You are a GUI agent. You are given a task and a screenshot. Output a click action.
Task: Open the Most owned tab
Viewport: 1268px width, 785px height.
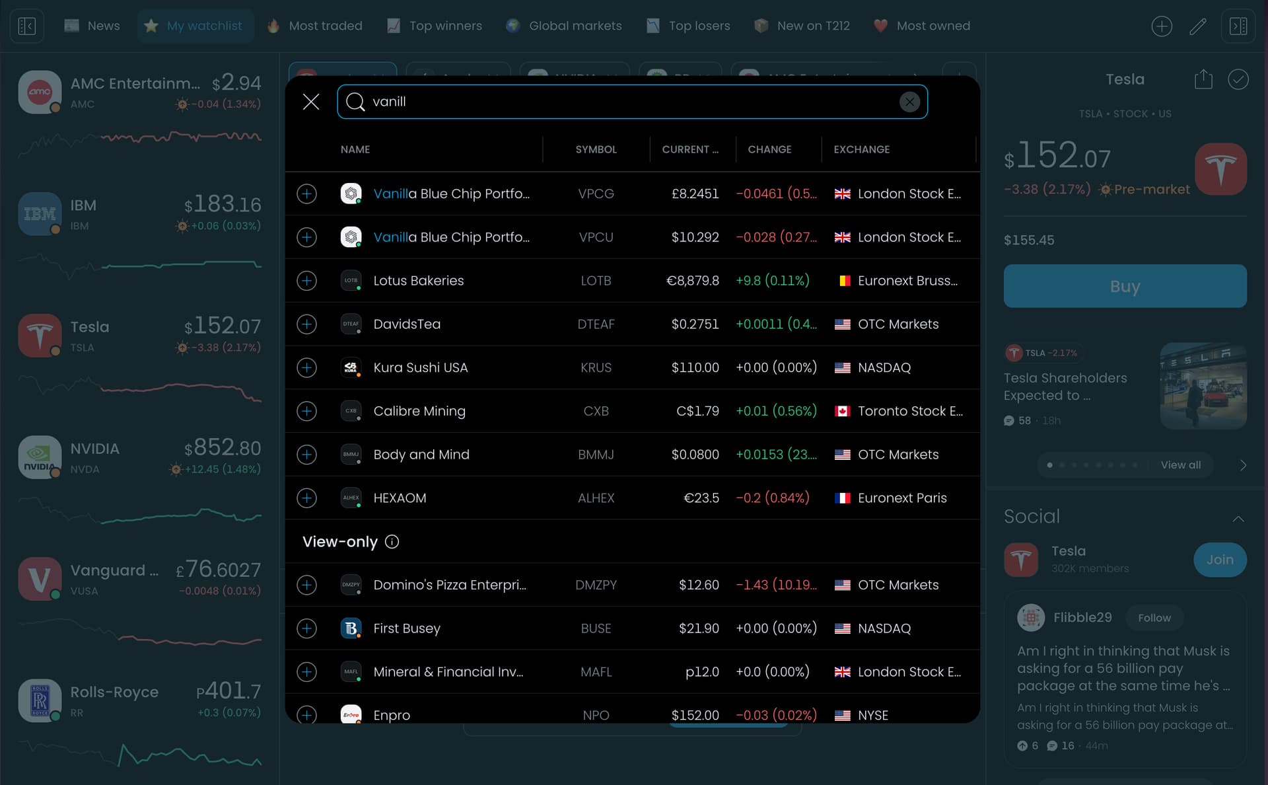click(922, 26)
